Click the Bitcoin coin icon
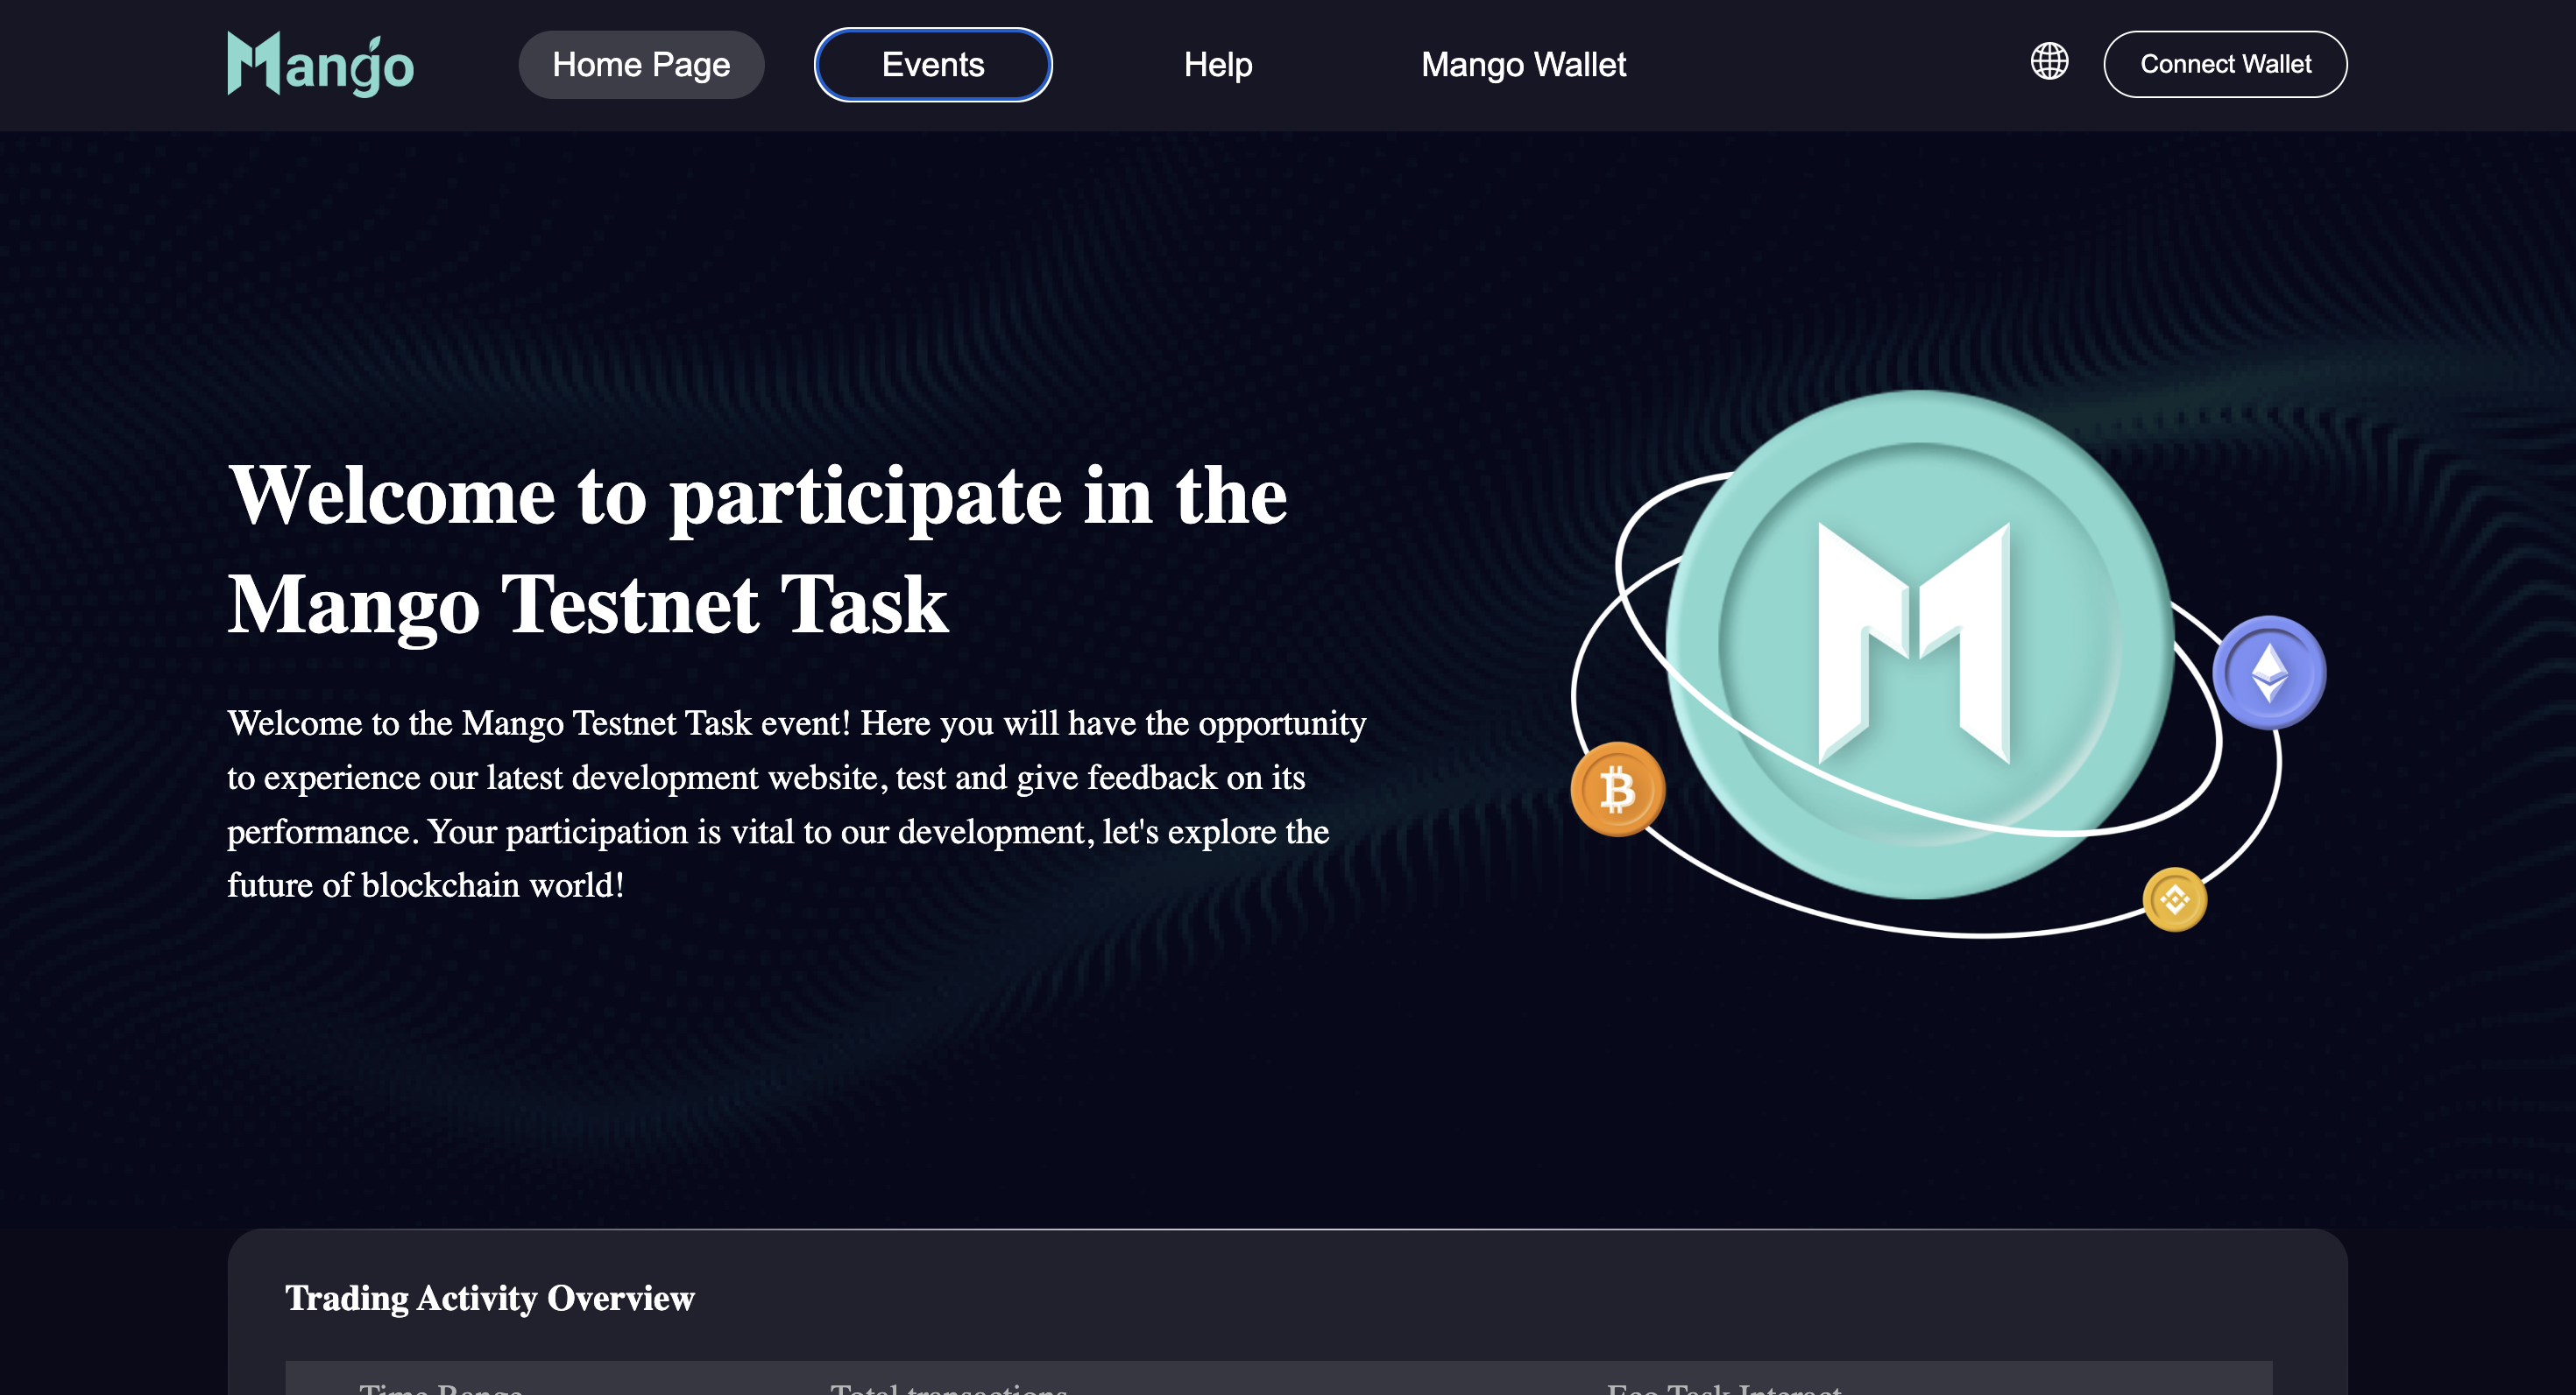 pos(1617,789)
